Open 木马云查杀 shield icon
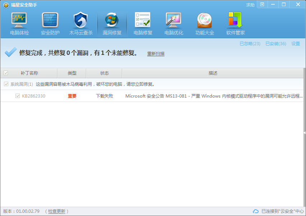 point(81,20)
